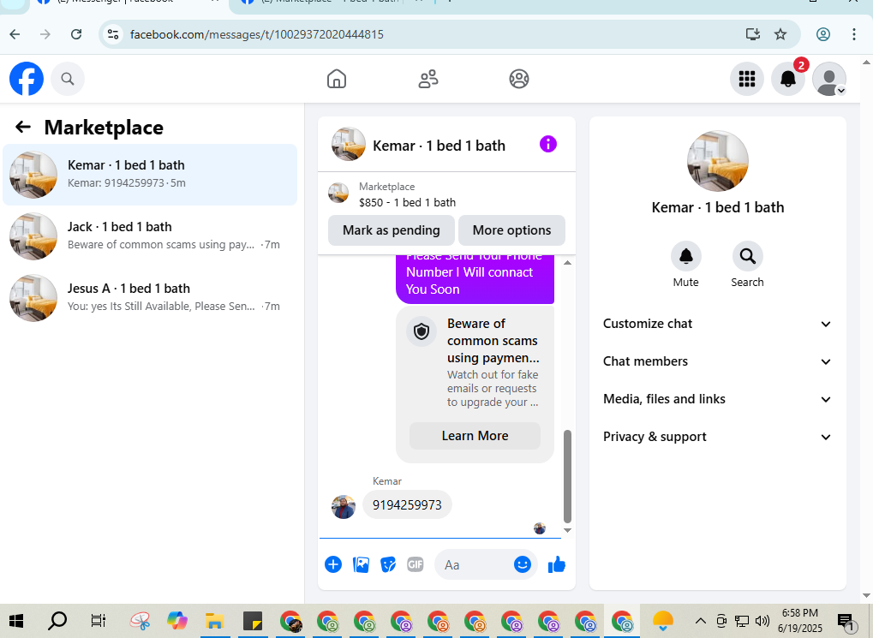
Task: Choose a GIF icon in composer
Action: click(416, 564)
